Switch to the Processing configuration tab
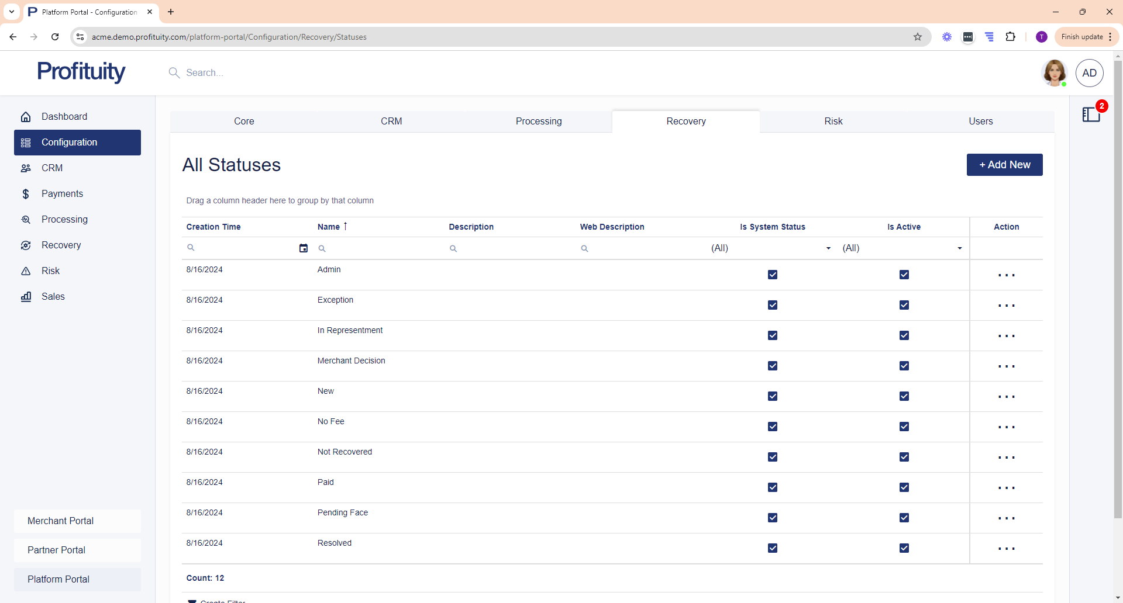 [x=538, y=122]
